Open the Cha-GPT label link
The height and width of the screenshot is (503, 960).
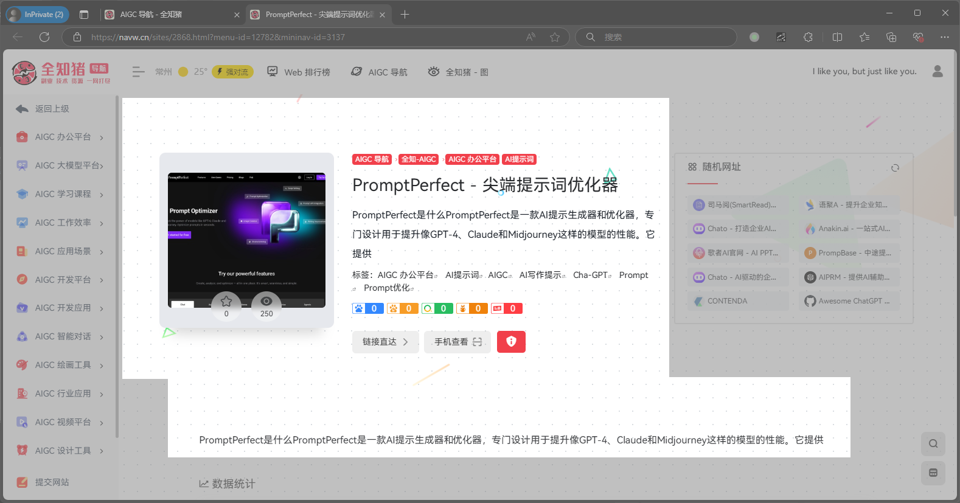[592, 275]
